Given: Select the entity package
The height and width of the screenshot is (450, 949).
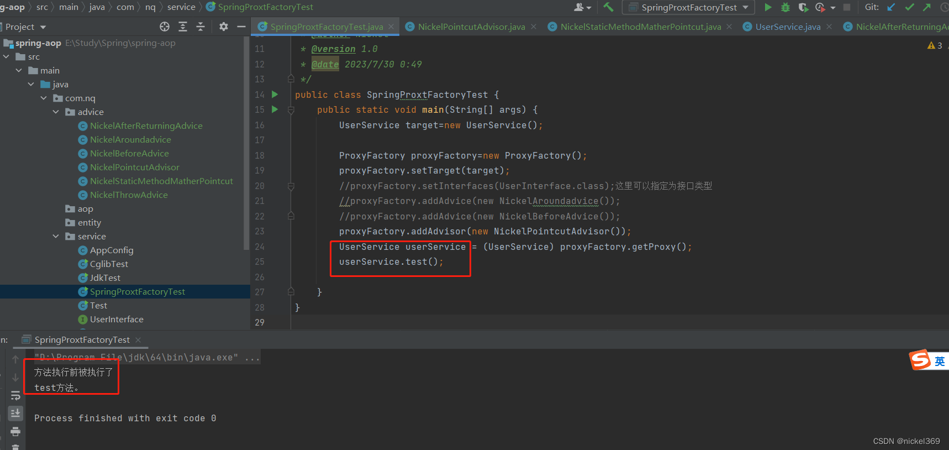Looking at the screenshot, I should click(x=89, y=223).
